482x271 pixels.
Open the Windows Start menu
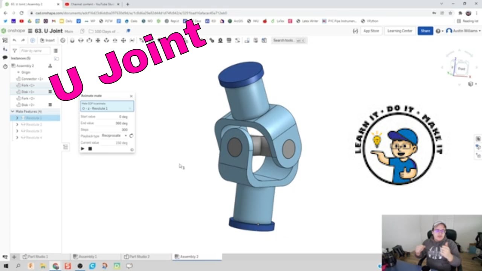coord(6,266)
